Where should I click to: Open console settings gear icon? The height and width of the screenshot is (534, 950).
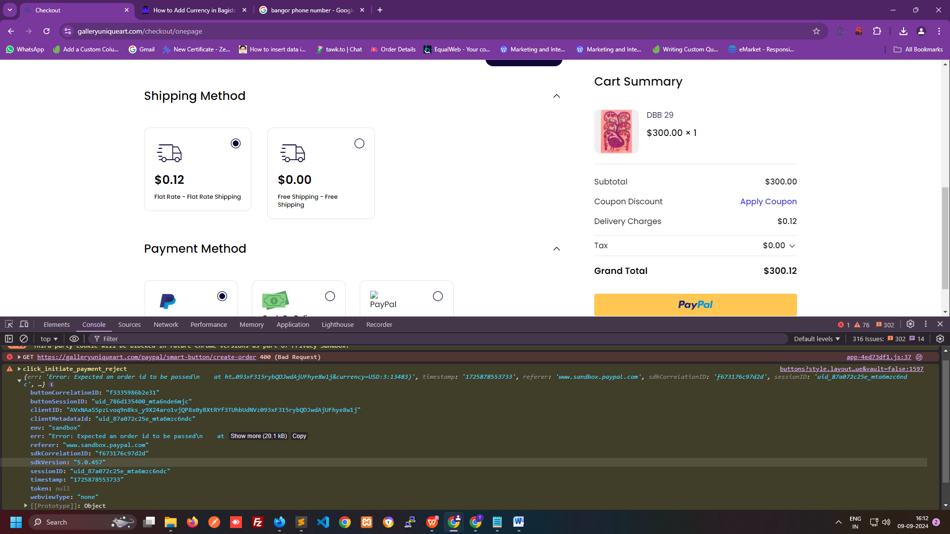click(940, 339)
